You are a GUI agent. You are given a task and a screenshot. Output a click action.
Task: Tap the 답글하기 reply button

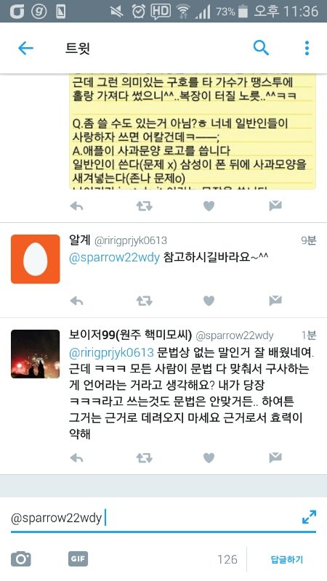pos(287,559)
